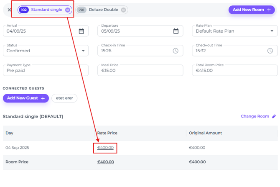
Task: Click the Change Room link
Action: click(255, 116)
